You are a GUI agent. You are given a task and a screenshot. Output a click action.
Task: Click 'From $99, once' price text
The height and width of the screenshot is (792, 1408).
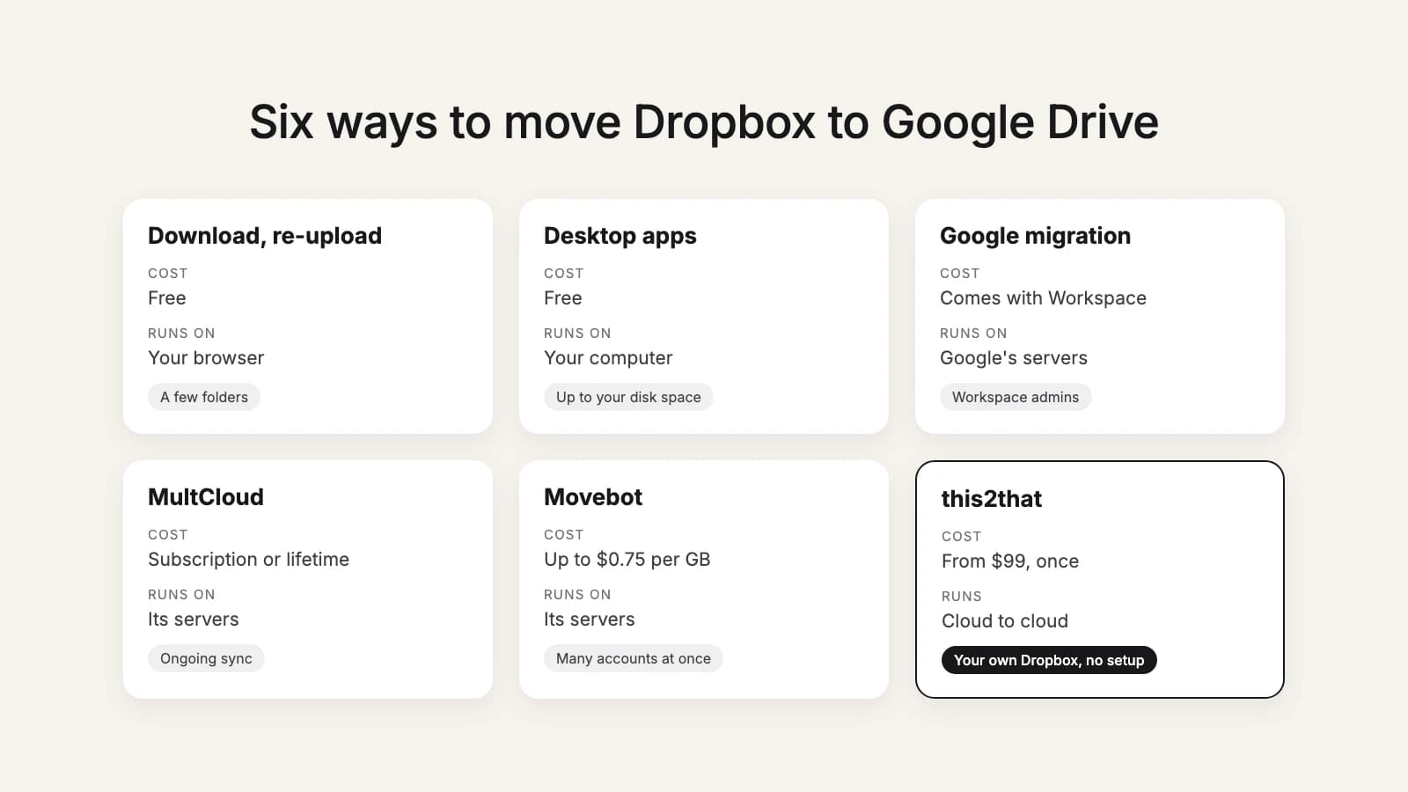click(x=1010, y=561)
